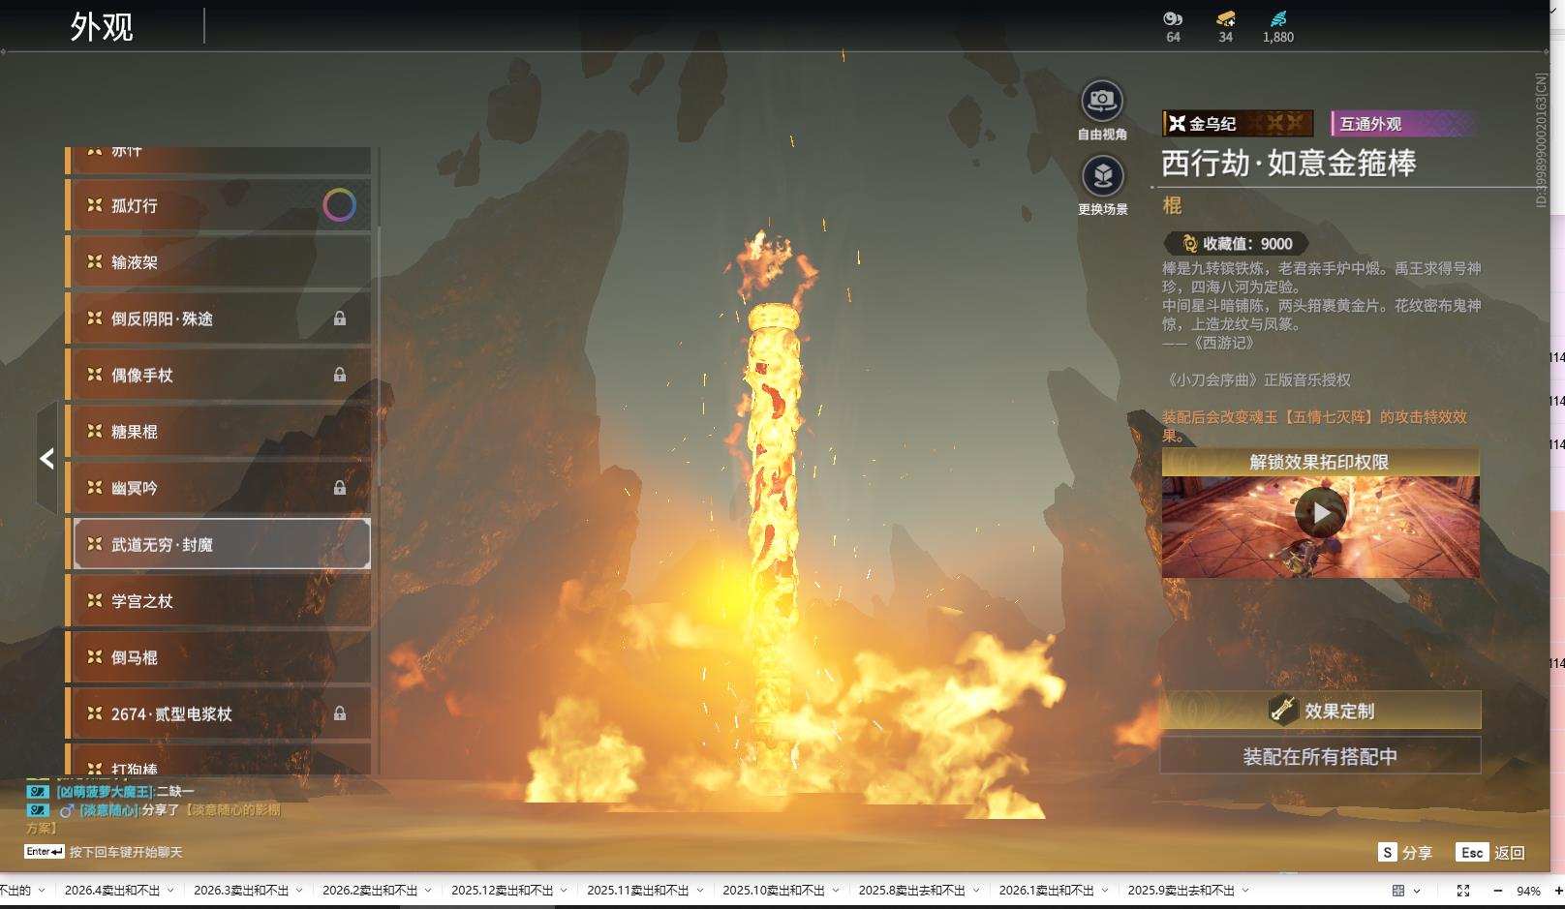Image resolution: width=1565 pixels, height=909 pixels.
Task: Select 输液架 in the appearance list
Action: click(x=219, y=261)
